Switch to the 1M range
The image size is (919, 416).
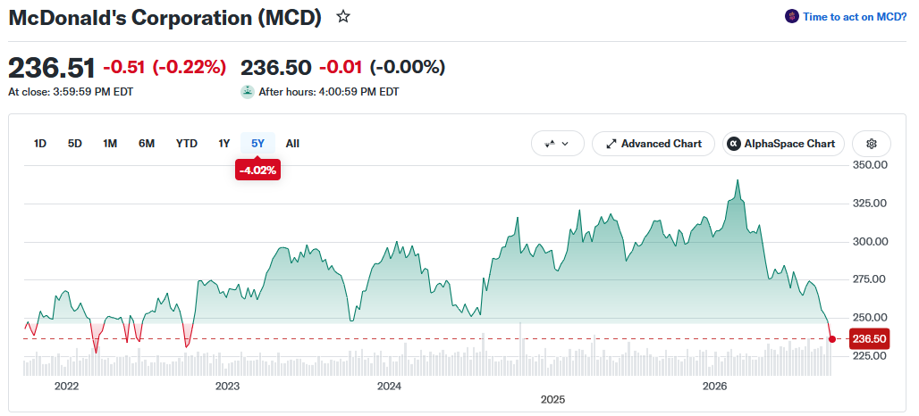pyautogui.click(x=110, y=144)
